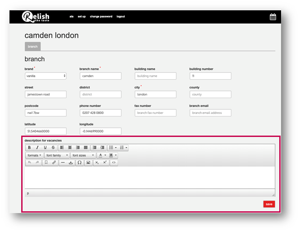Select the branch tab
The width and height of the screenshot is (300, 232).
(x=32, y=46)
